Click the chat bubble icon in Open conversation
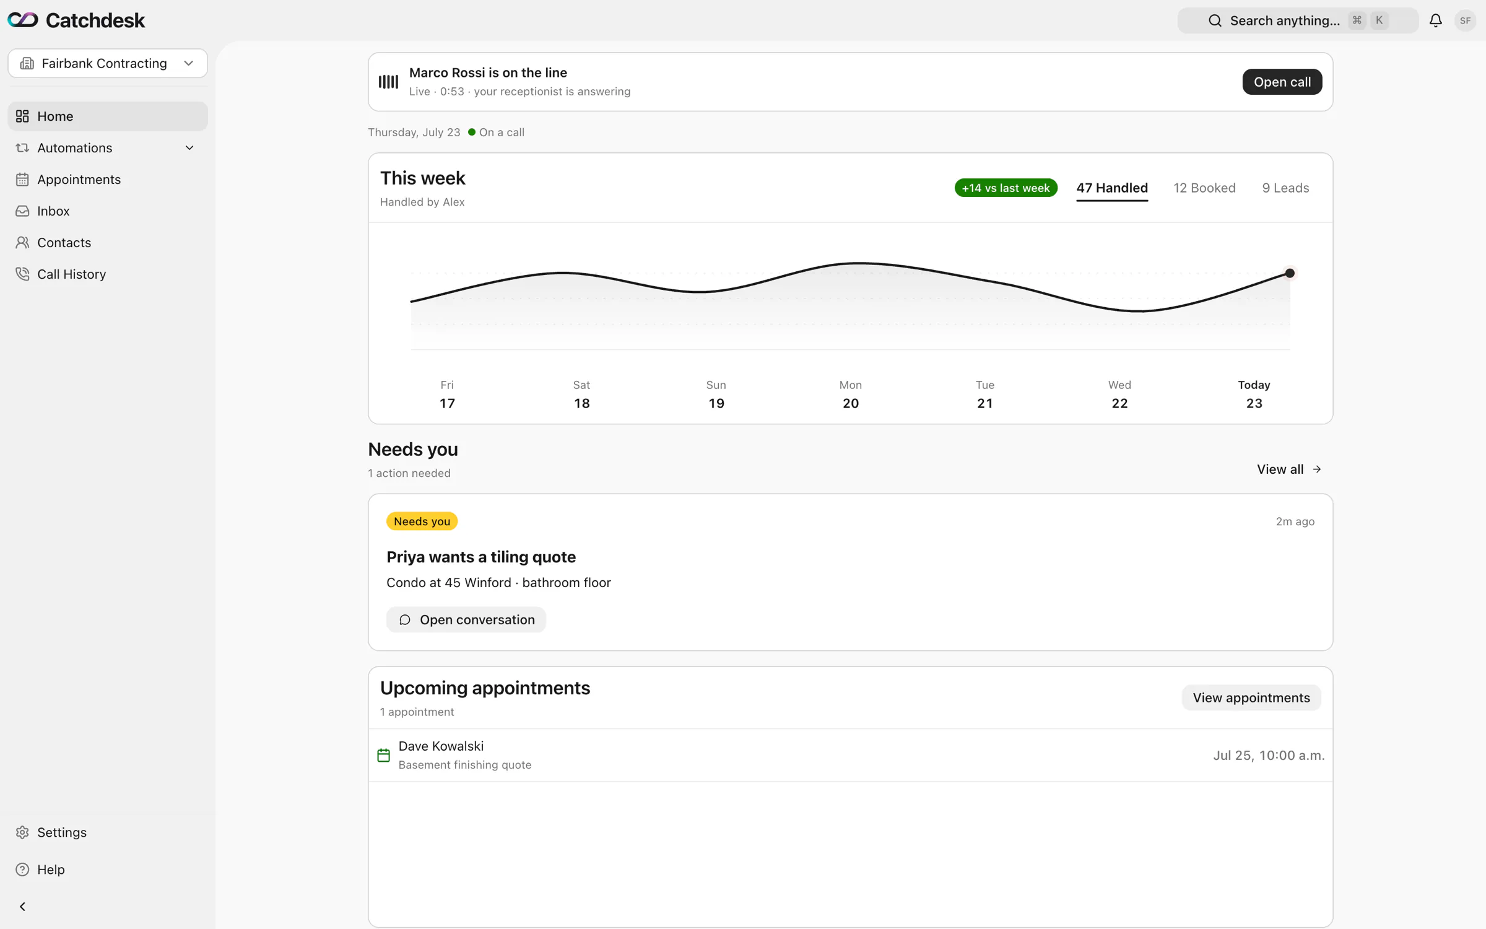Screen dimensions: 1486x929 pyautogui.click(x=405, y=620)
